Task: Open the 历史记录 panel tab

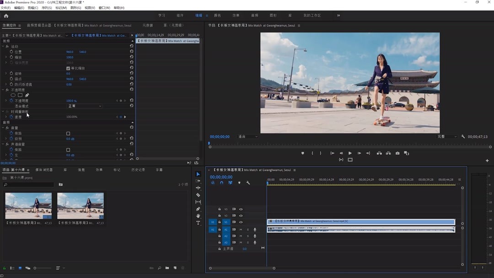Action: [x=138, y=170]
